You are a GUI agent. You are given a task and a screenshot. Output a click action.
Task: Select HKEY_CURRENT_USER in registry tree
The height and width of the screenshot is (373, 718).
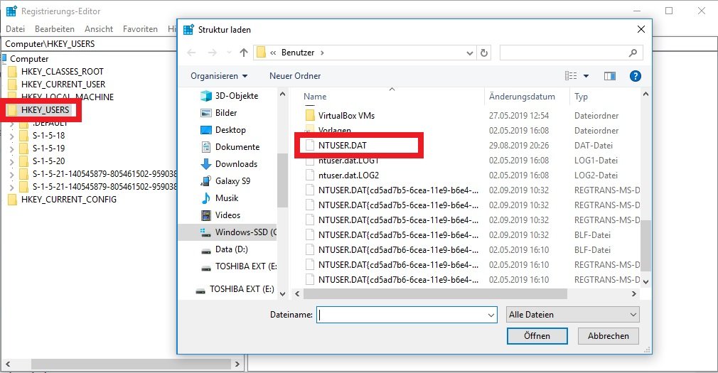coord(63,85)
